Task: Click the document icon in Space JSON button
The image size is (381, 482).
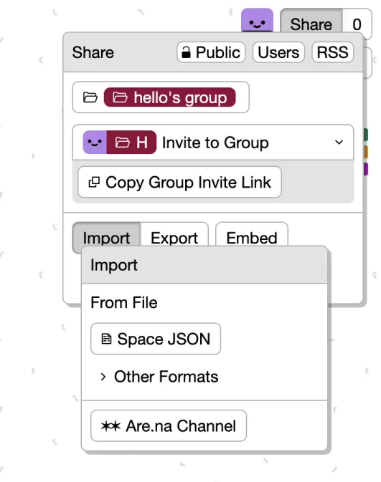Action: coord(106,339)
